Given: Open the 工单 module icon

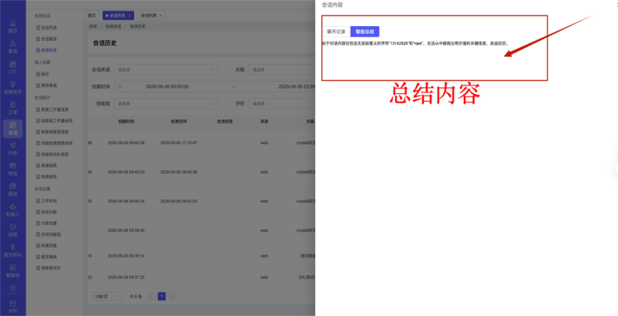Looking at the screenshot, I should click(12, 108).
